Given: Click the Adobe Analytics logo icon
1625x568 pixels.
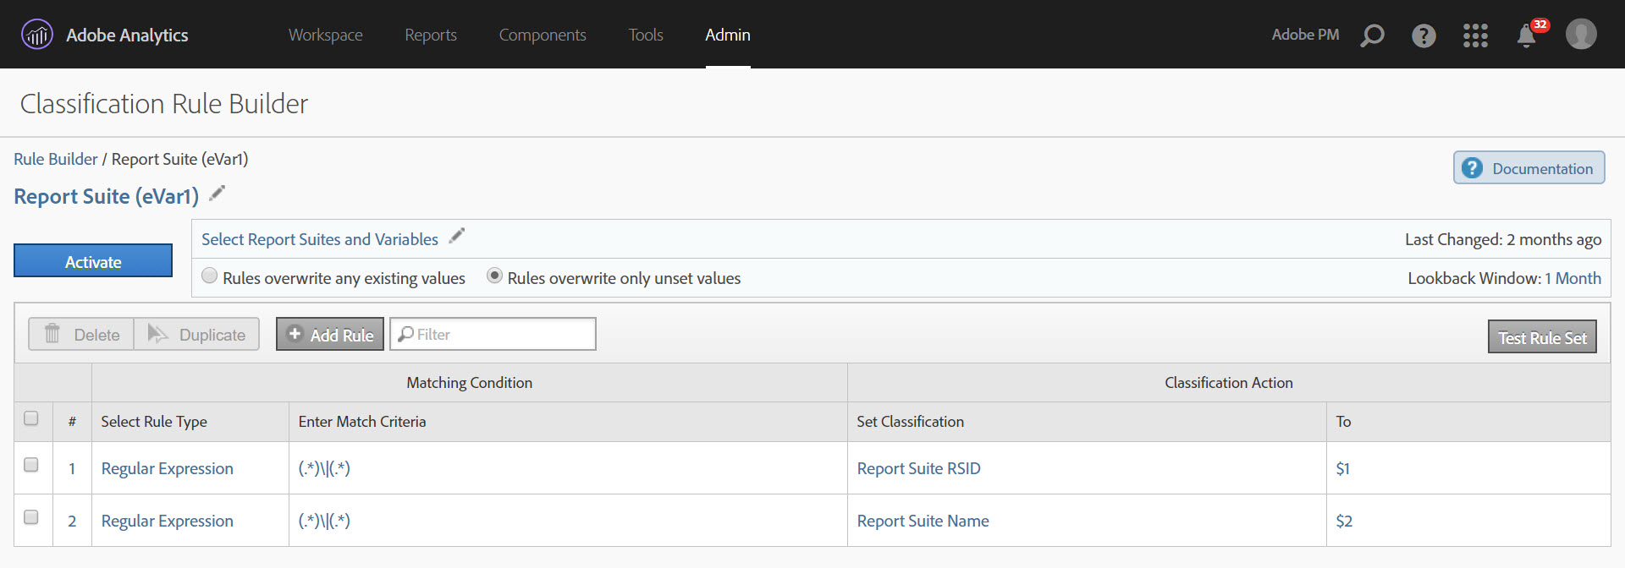Looking at the screenshot, I should [37, 35].
